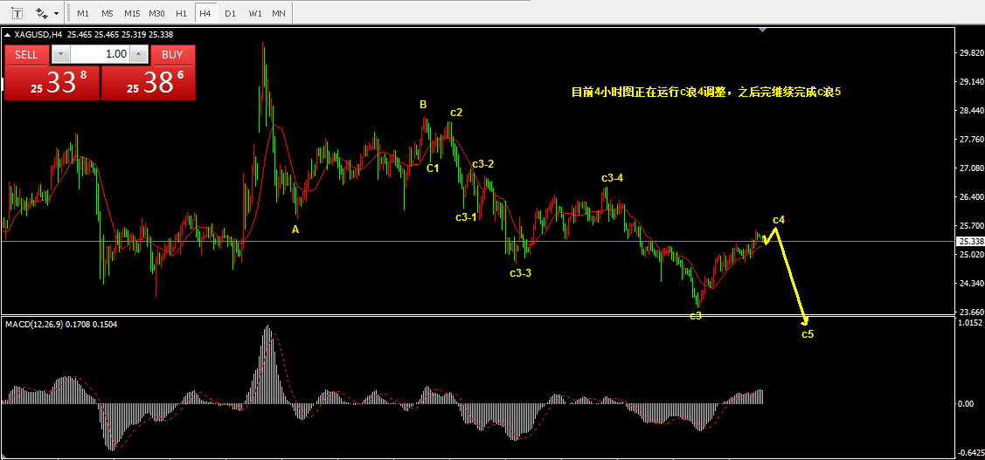Screen dimensions: 985x460
Task: Select the yellow label A
Action: click(x=295, y=230)
